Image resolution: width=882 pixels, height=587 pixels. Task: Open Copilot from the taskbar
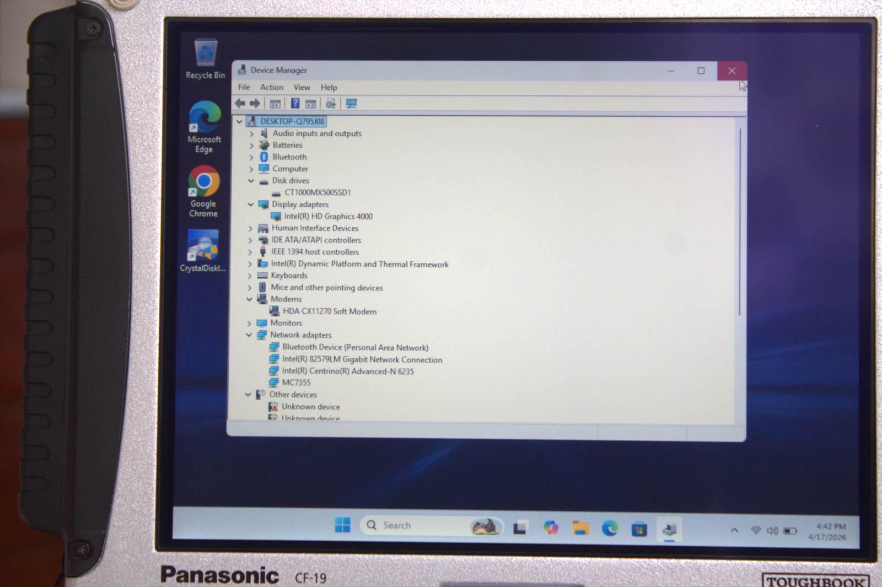point(550,527)
